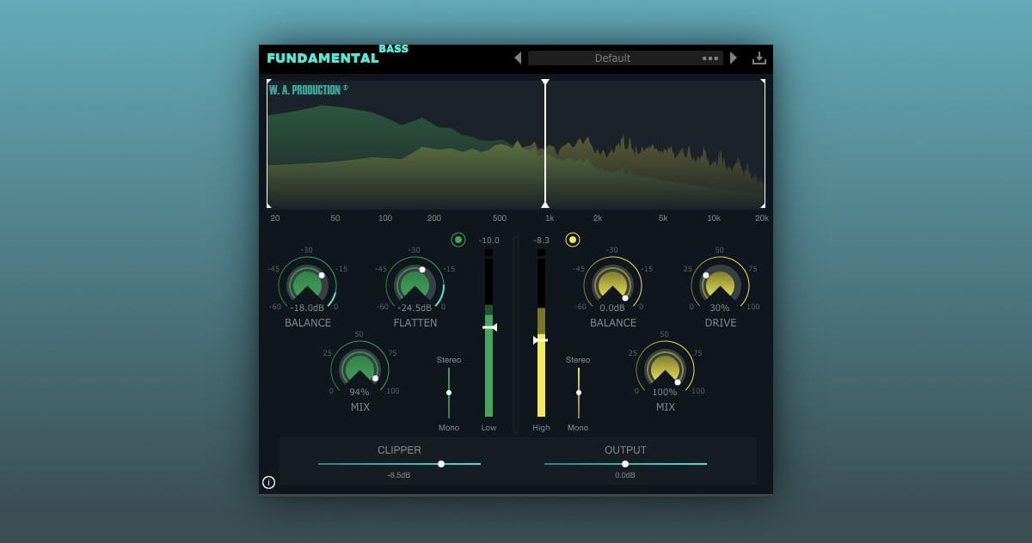Open the Default preset name selector
The height and width of the screenshot is (543, 1032).
[x=612, y=58]
